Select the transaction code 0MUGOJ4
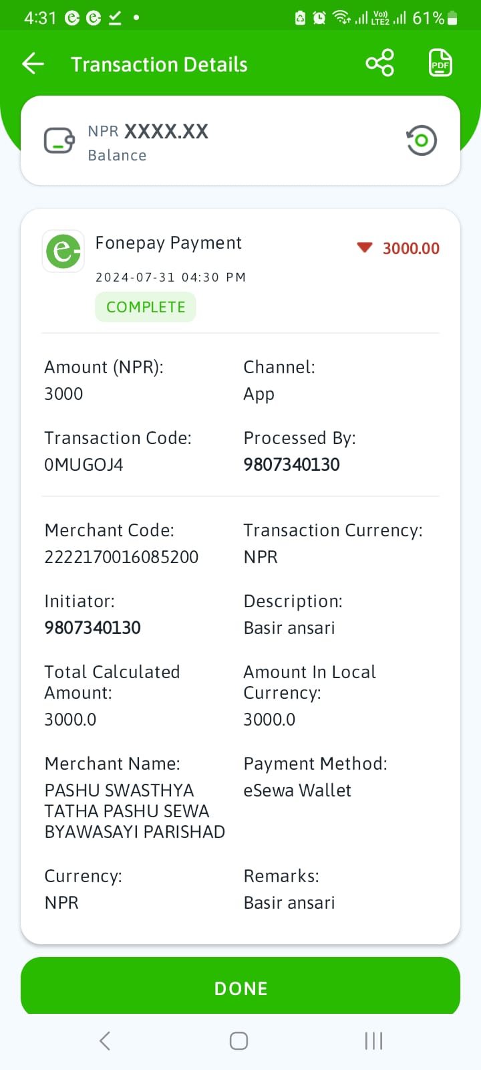 pyautogui.click(x=84, y=465)
